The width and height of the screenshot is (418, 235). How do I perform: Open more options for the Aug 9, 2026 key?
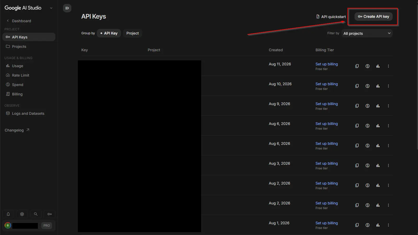point(388,106)
